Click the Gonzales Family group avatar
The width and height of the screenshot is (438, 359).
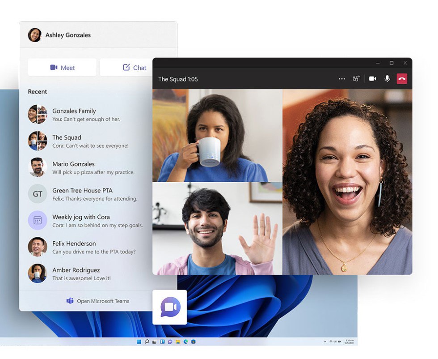tap(38, 114)
